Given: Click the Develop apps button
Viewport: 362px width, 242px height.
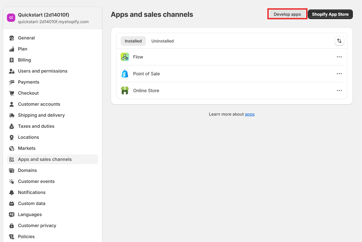Looking at the screenshot, I should click(x=287, y=14).
